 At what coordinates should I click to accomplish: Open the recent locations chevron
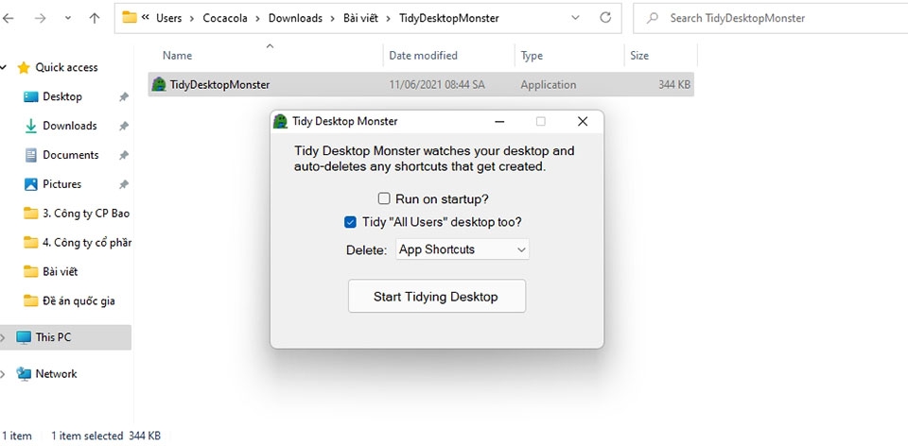[x=68, y=18]
